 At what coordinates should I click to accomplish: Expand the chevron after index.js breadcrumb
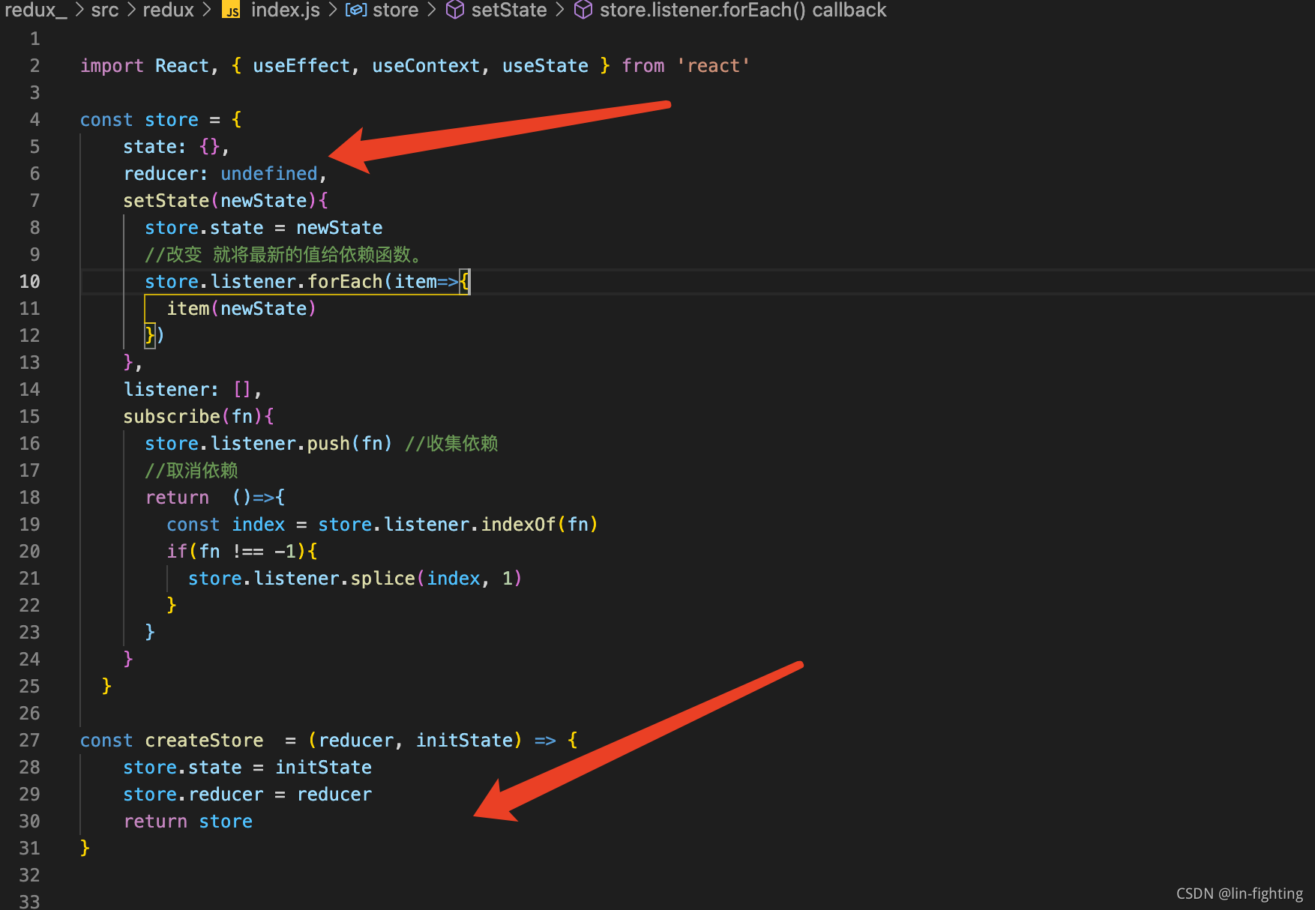[333, 10]
